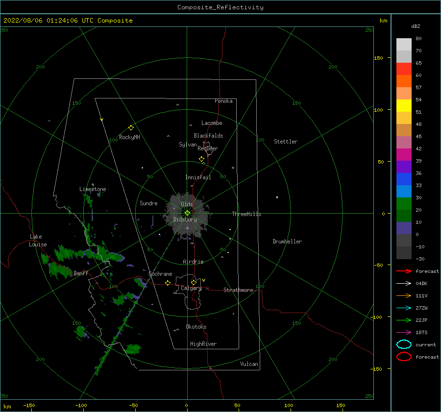
Task: Select the light gray 70-80 dBZ swatch
Action: (404, 45)
